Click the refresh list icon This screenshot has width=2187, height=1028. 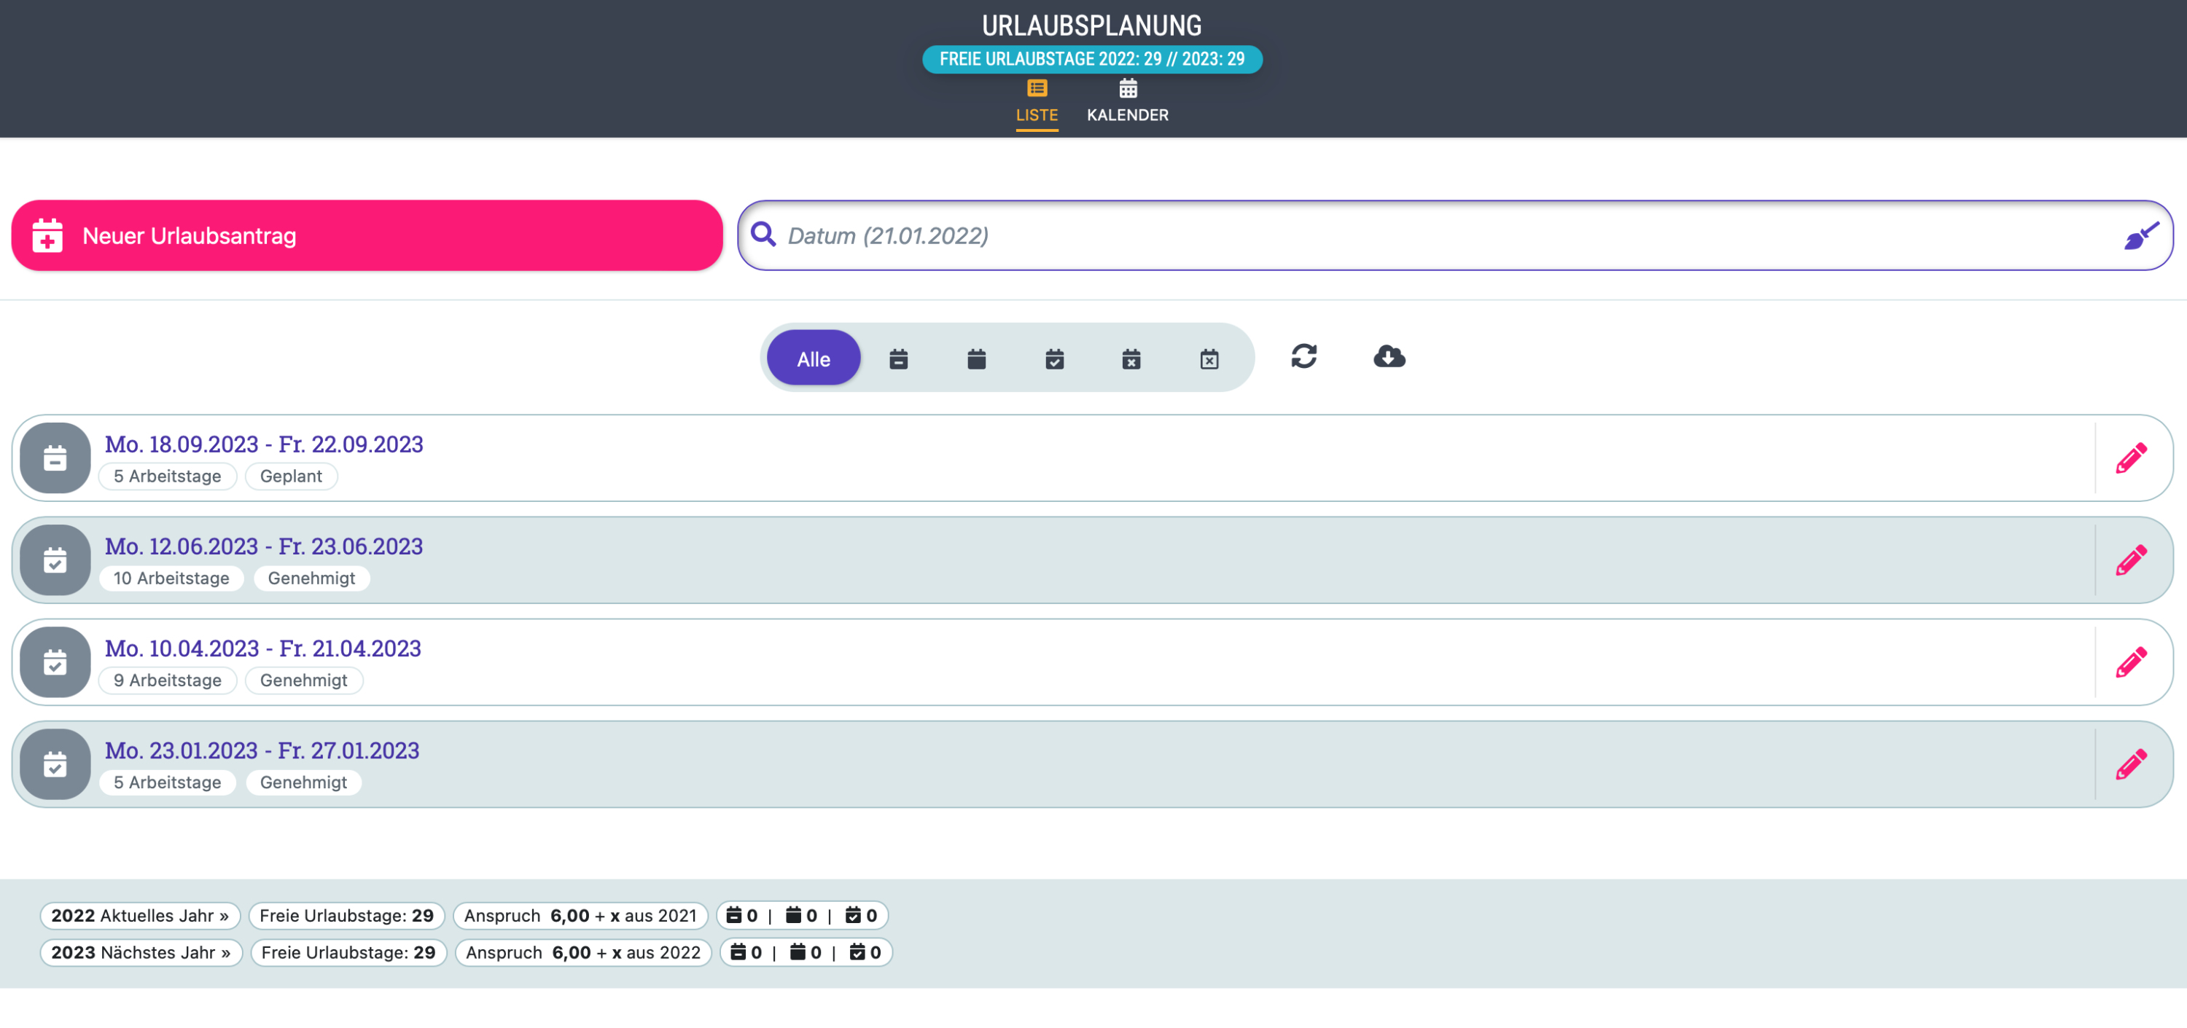point(1304,356)
